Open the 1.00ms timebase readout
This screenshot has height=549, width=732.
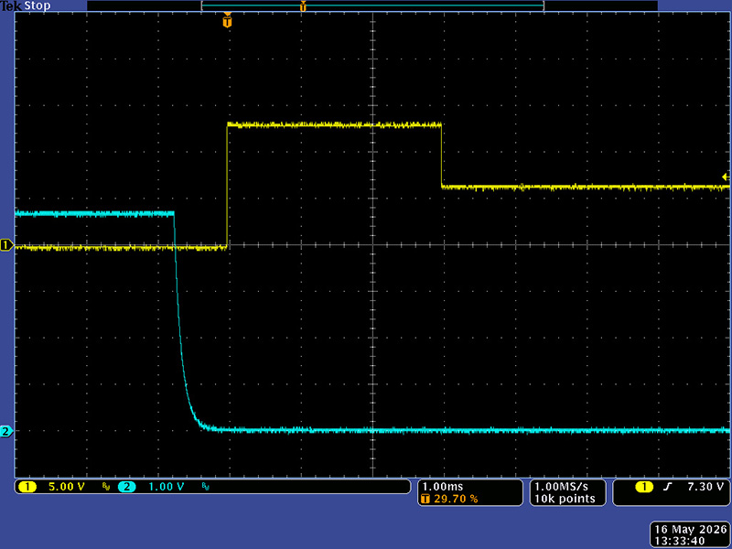tap(443, 487)
